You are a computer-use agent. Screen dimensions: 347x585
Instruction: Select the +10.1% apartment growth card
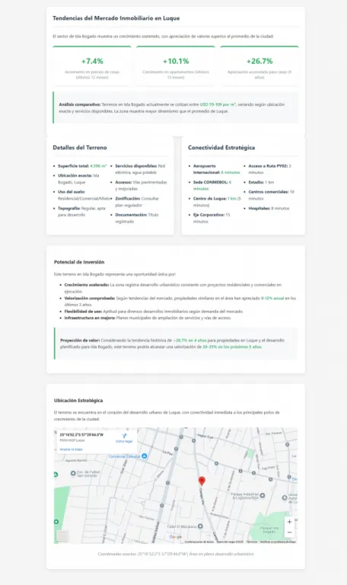point(176,66)
